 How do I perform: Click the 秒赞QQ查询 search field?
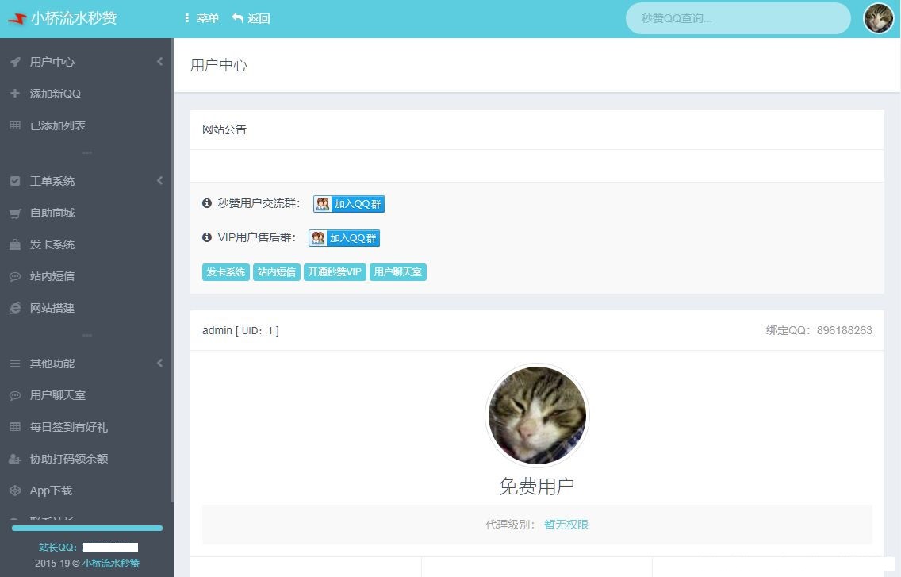pos(738,18)
